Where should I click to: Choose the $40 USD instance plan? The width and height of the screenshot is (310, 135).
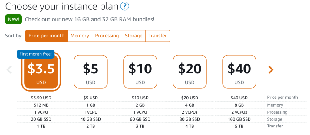pos(239,72)
